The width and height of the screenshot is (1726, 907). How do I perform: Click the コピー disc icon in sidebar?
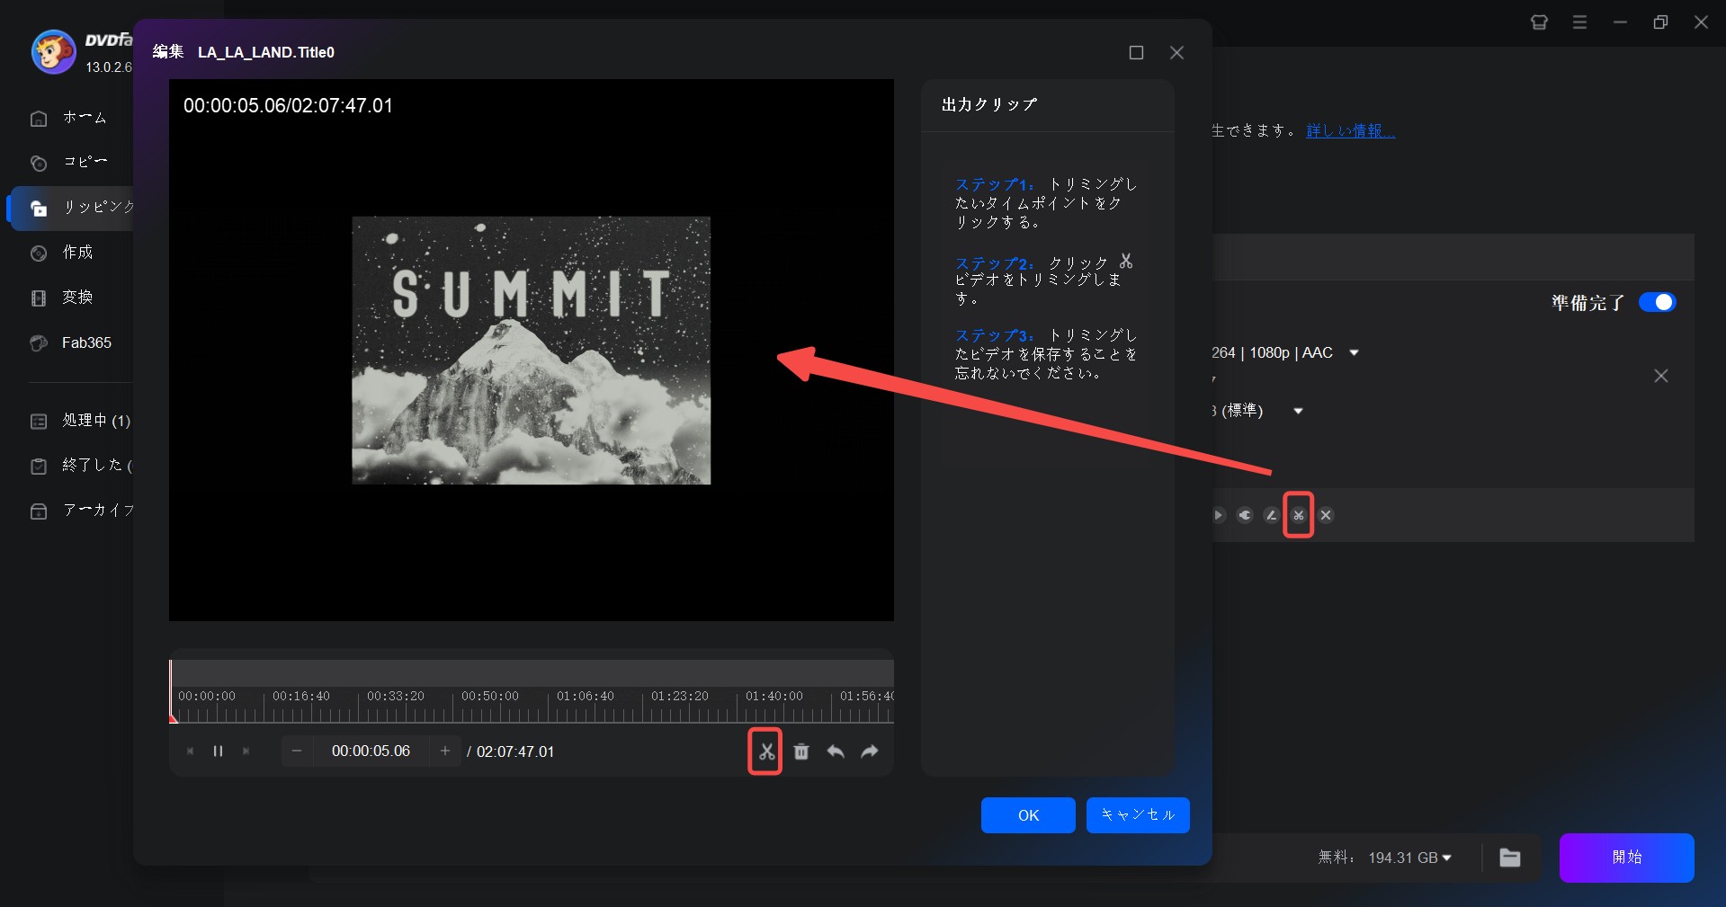[x=39, y=164]
